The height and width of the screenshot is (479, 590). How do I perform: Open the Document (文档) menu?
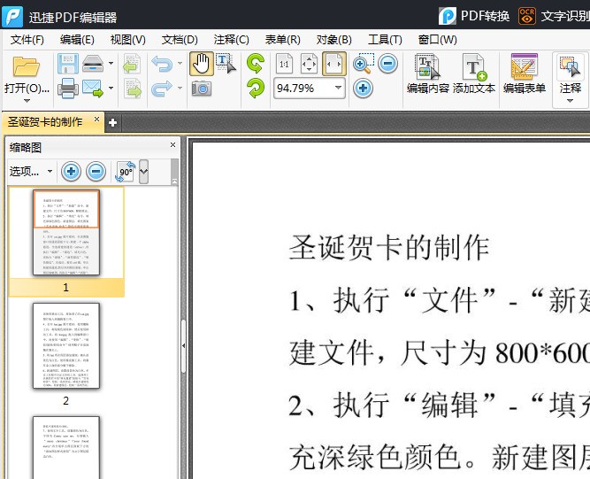pyautogui.click(x=180, y=40)
